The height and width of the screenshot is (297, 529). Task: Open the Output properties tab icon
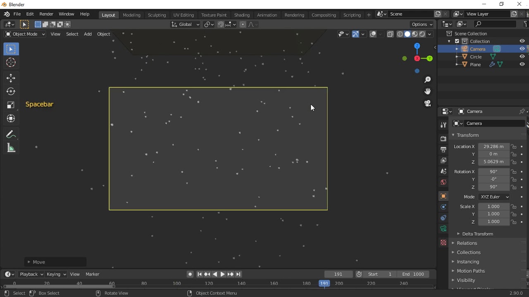(x=443, y=150)
